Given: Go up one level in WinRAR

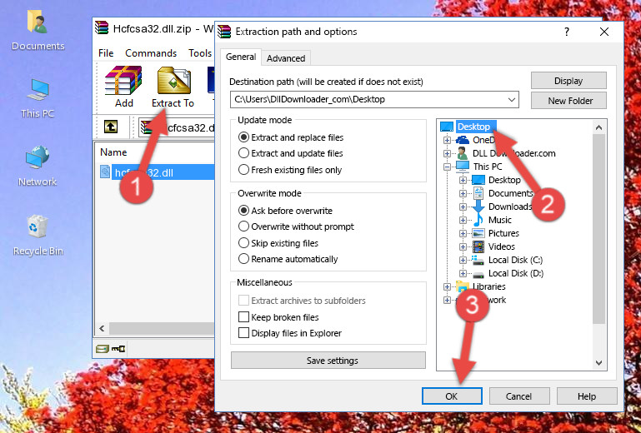Looking at the screenshot, I should pos(111,127).
